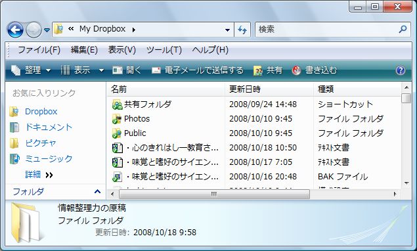Select the 心のきれはし text file icon
The image size is (417, 251).
pyautogui.click(x=118, y=148)
